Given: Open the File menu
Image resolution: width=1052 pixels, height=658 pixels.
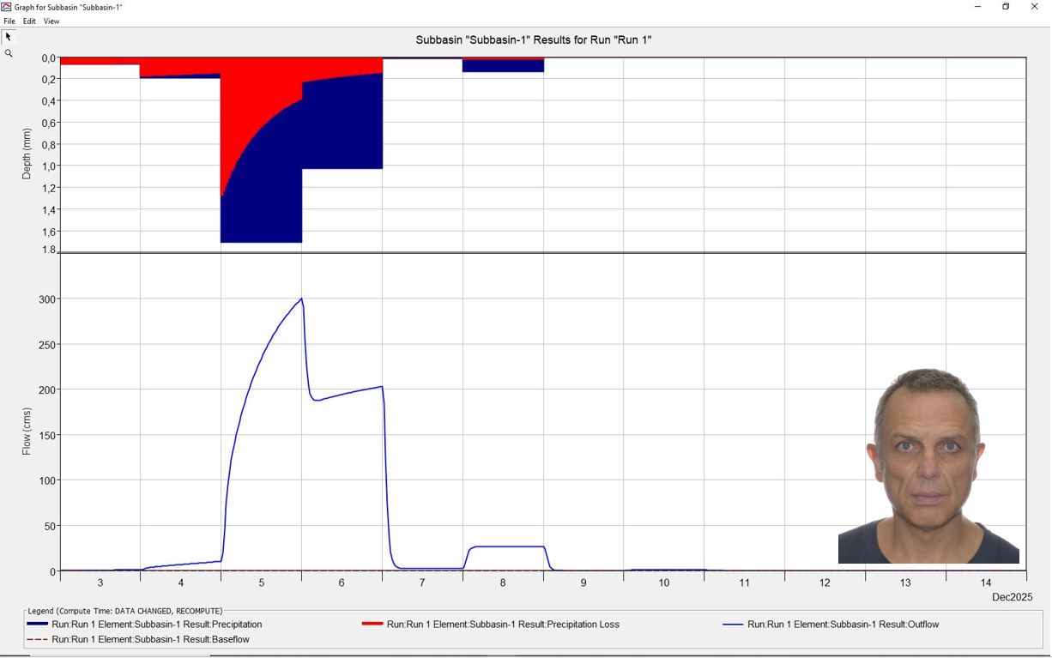Looking at the screenshot, I should click(9, 21).
